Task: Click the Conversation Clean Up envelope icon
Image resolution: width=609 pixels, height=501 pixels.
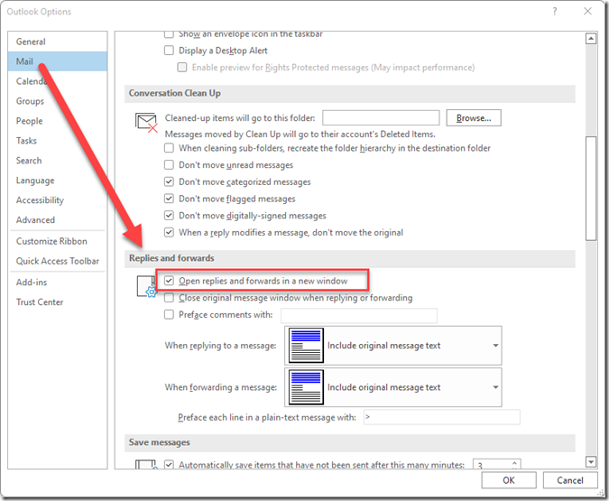Action: click(146, 122)
